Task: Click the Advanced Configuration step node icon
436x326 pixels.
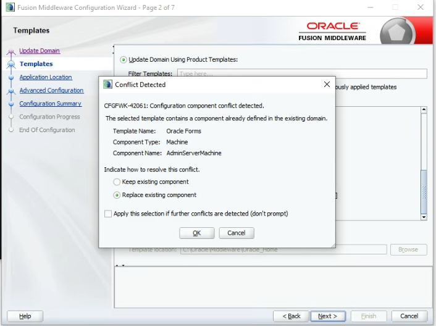Action: [x=11, y=91]
